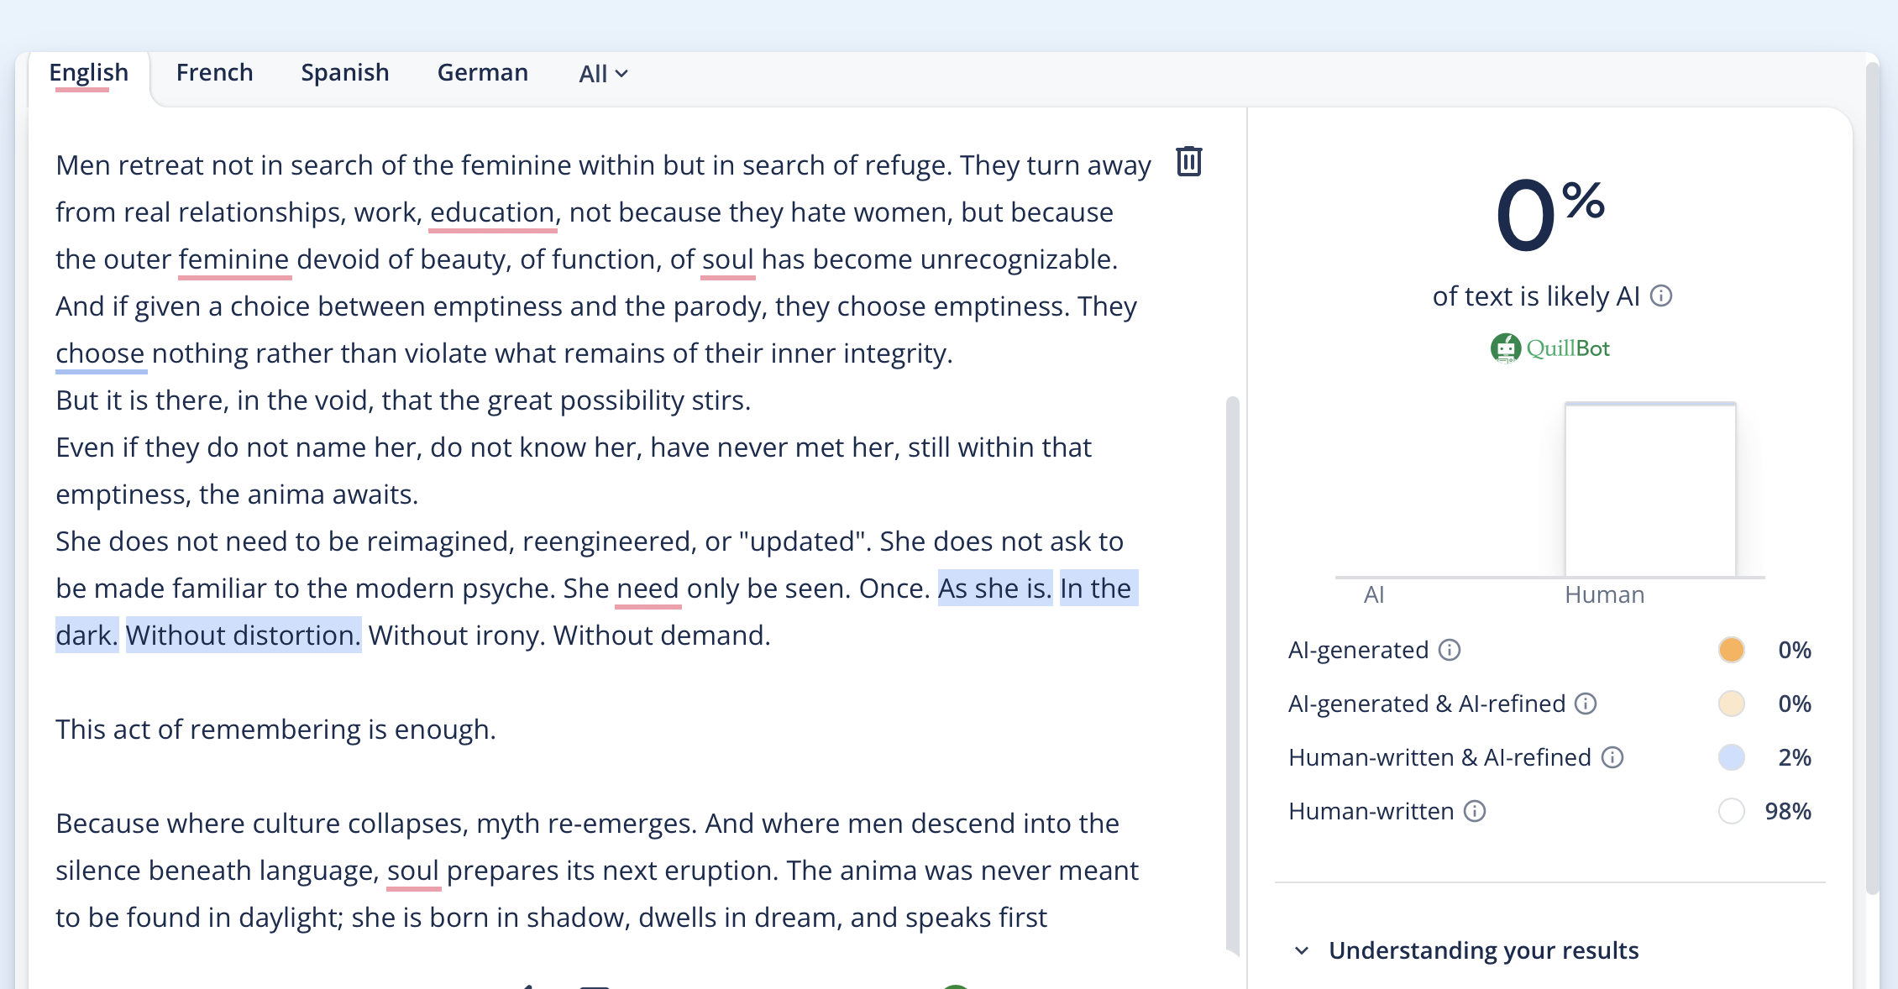
Task: Click underlined word 'need' in the text
Action: pyautogui.click(x=648, y=589)
